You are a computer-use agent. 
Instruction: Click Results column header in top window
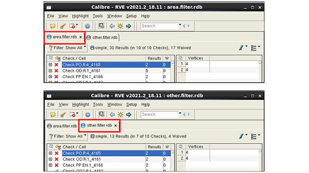click(x=154, y=58)
